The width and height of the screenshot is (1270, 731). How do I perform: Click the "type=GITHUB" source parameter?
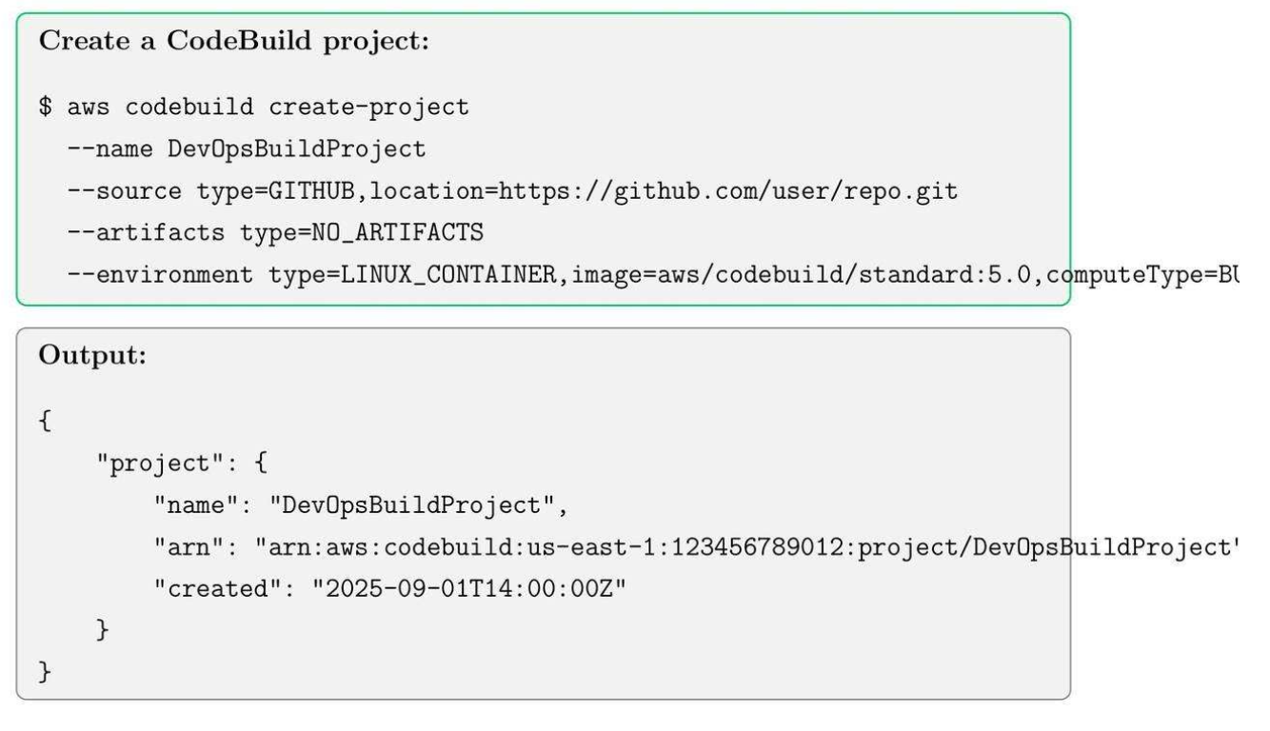(275, 191)
